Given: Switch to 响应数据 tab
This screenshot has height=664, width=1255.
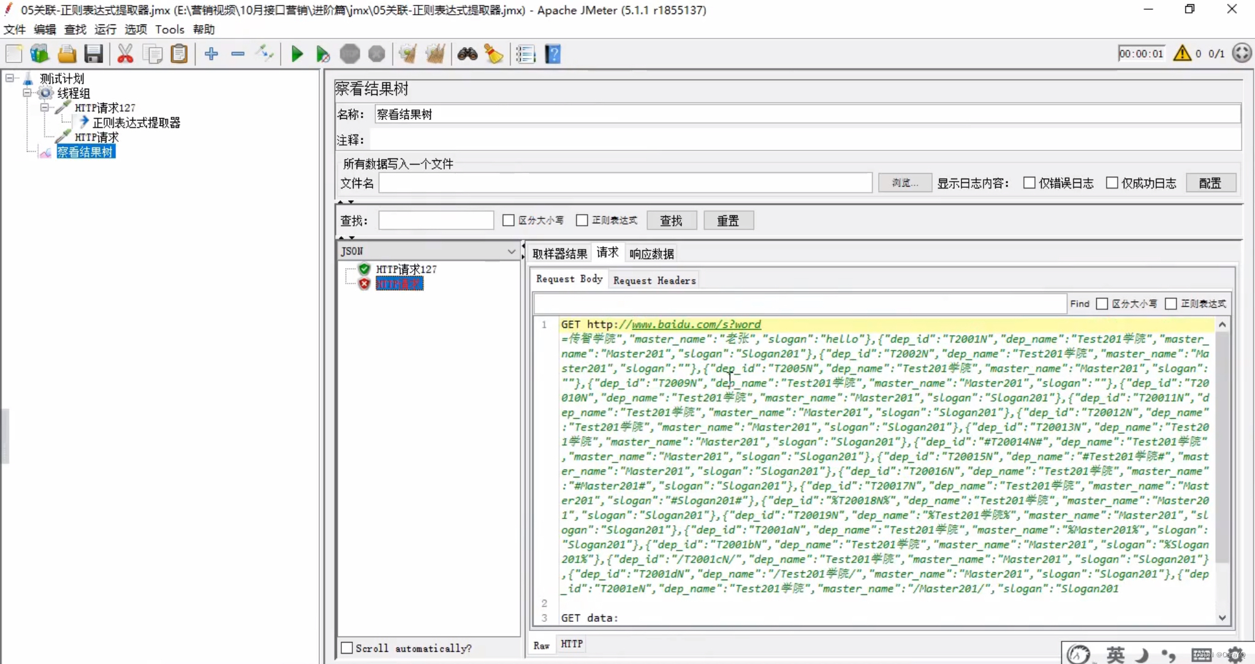Looking at the screenshot, I should (651, 253).
